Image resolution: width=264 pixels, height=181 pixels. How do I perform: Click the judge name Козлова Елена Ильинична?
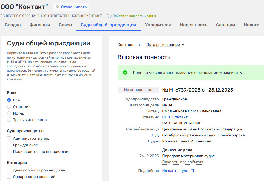pos(186,141)
